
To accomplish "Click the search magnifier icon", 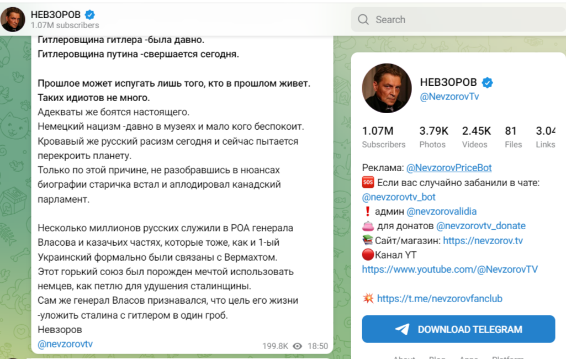I will coord(363,19).
